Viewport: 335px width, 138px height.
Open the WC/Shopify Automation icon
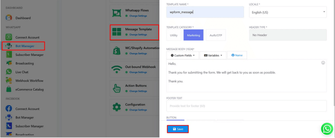click(117, 50)
